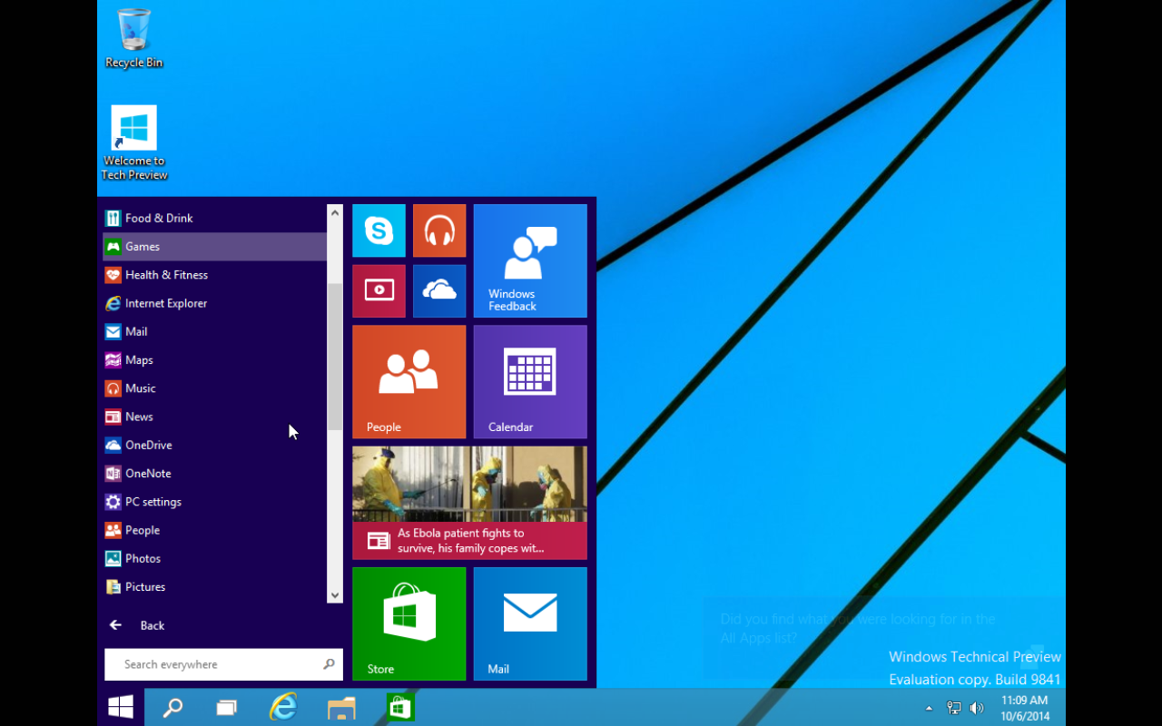The image size is (1162, 726).
Task: Open the OneDrive cloud tile
Action: [439, 291]
